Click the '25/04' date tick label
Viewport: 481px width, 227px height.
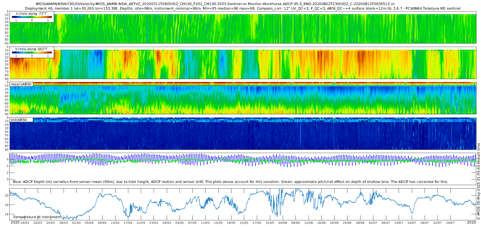154,223
